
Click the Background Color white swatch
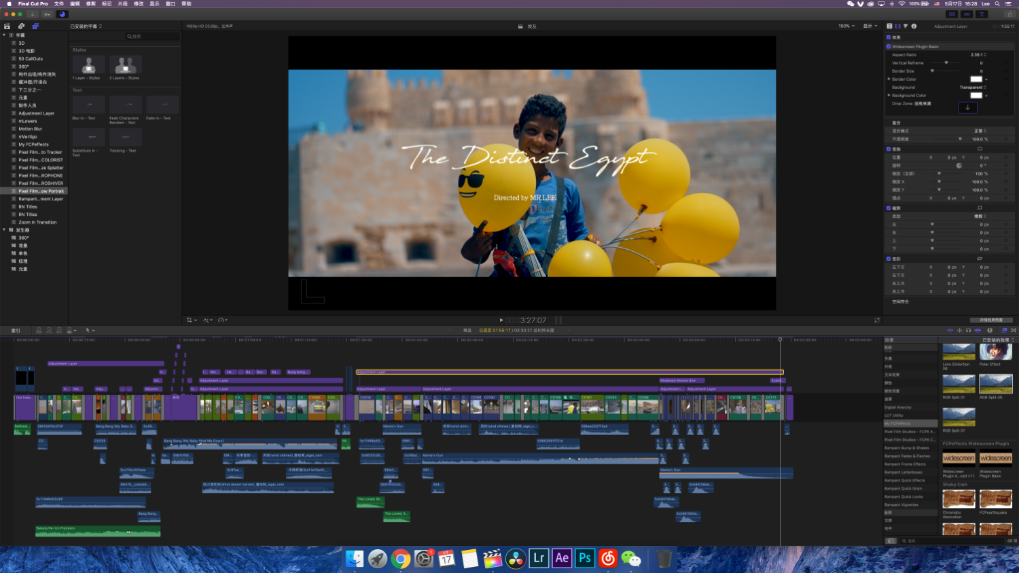pyautogui.click(x=976, y=96)
